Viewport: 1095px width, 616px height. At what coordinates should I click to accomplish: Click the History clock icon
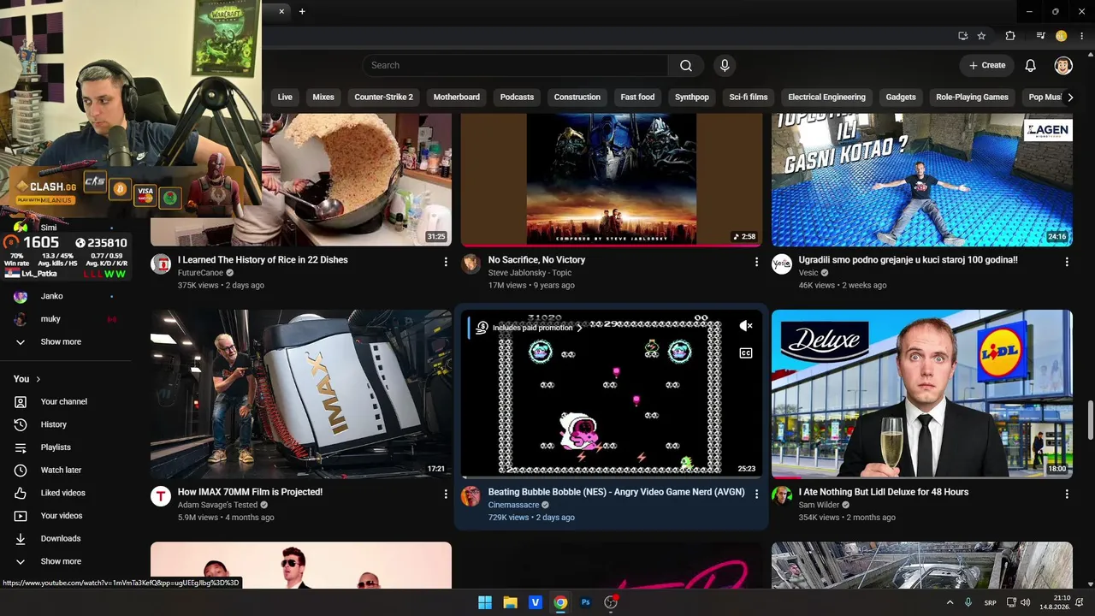(x=21, y=424)
